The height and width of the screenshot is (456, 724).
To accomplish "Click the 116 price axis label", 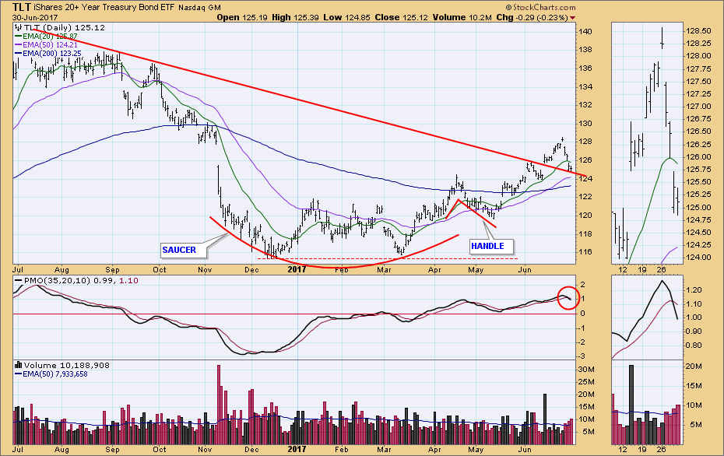I will coord(585,252).
